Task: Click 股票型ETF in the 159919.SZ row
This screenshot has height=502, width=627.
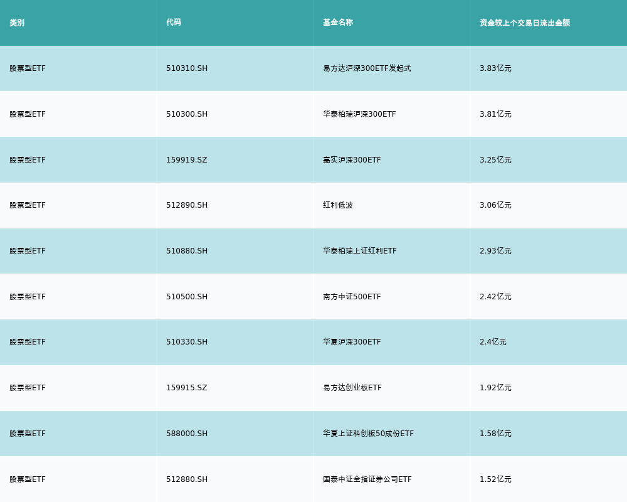Action: point(28,160)
